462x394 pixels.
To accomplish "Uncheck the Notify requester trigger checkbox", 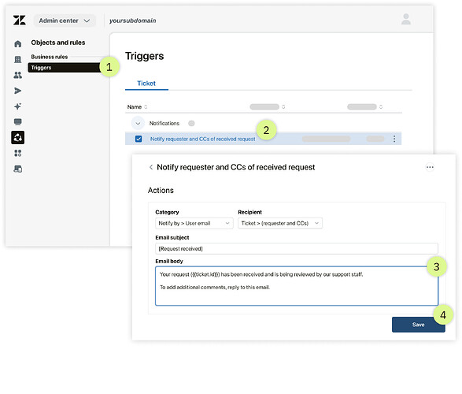I will point(139,139).
